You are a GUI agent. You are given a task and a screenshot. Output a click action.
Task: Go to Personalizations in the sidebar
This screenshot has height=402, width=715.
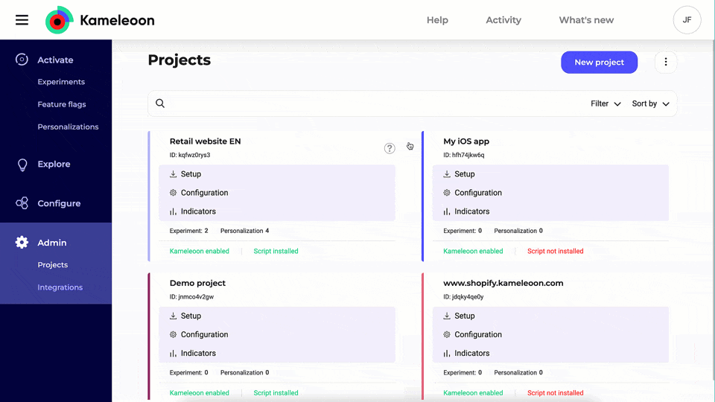coord(68,127)
